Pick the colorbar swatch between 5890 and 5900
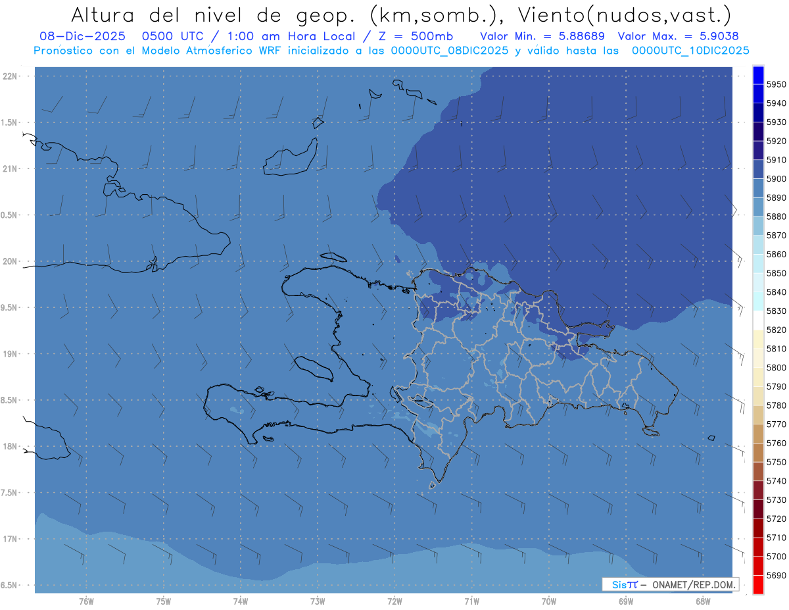This screenshot has height=610, width=789. (x=758, y=188)
